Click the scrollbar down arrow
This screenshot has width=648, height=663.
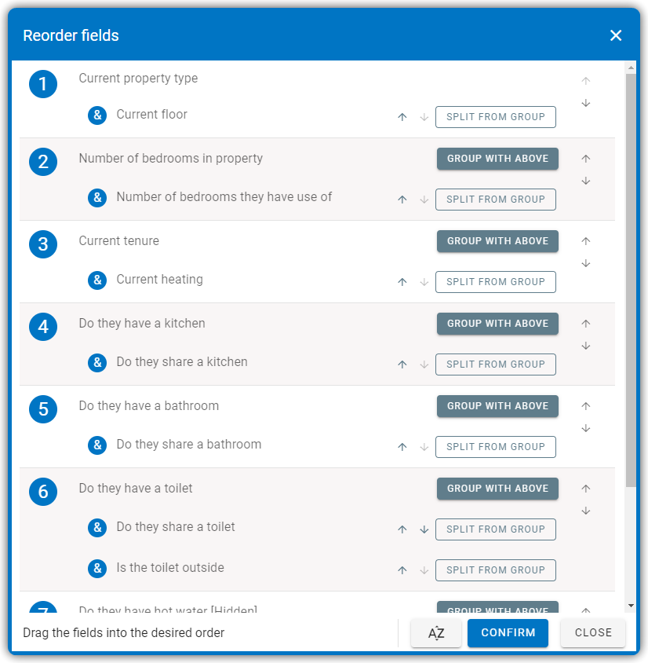[x=631, y=606]
